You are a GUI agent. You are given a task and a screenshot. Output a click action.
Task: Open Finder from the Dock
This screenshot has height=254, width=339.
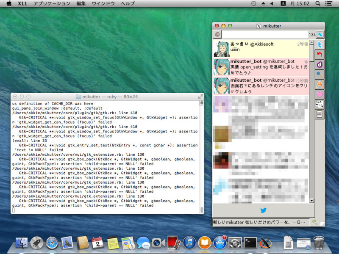pos(22,243)
